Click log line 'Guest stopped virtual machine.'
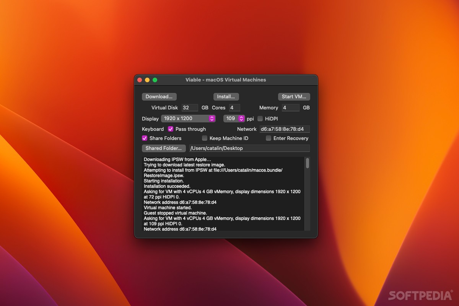Screen dimensions: 459x306 175,213
